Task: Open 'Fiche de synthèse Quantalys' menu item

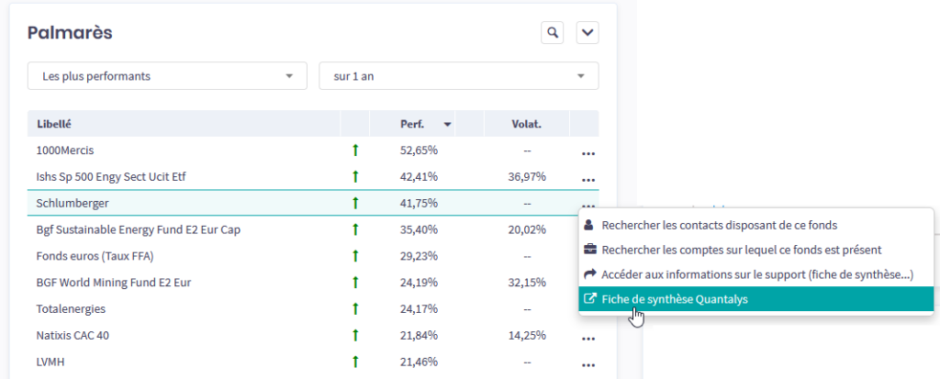Action: tap(675, 299)
